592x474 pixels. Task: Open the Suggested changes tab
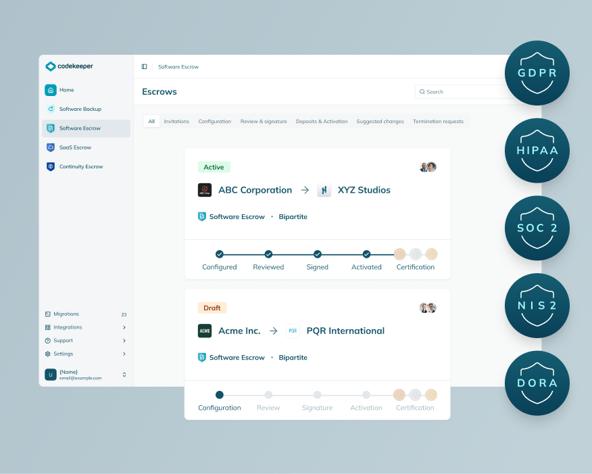380,121
